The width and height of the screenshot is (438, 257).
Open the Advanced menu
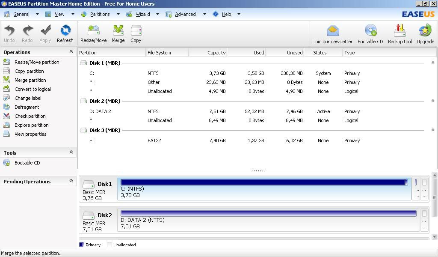186,14
